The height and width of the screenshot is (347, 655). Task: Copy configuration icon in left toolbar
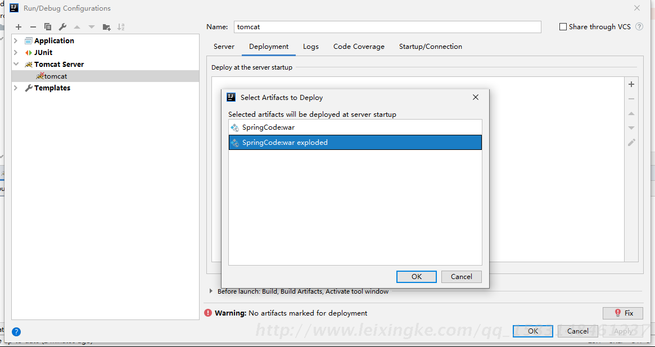click(x=48, y=27)
